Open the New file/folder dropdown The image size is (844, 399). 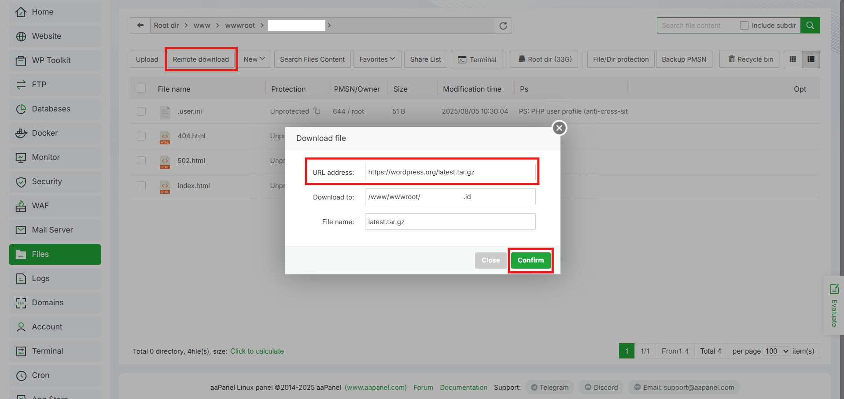tap(254, 59)
